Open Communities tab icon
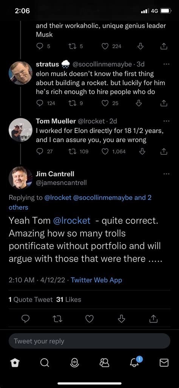 coord(104,363)
